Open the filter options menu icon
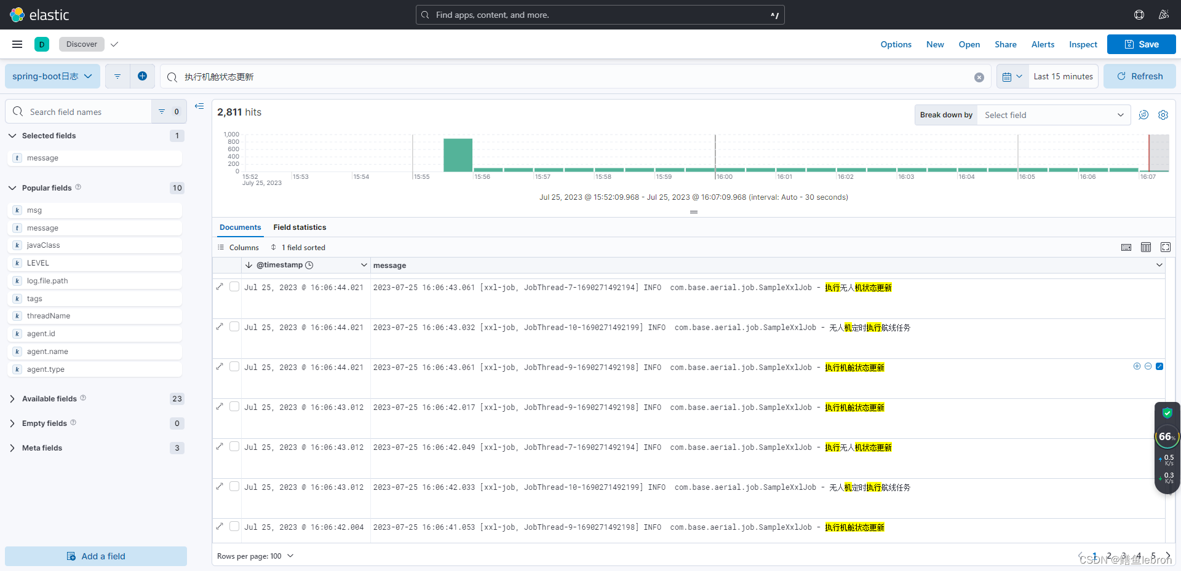This screenshot has width=1181, height=571. (x=117, y=76)
